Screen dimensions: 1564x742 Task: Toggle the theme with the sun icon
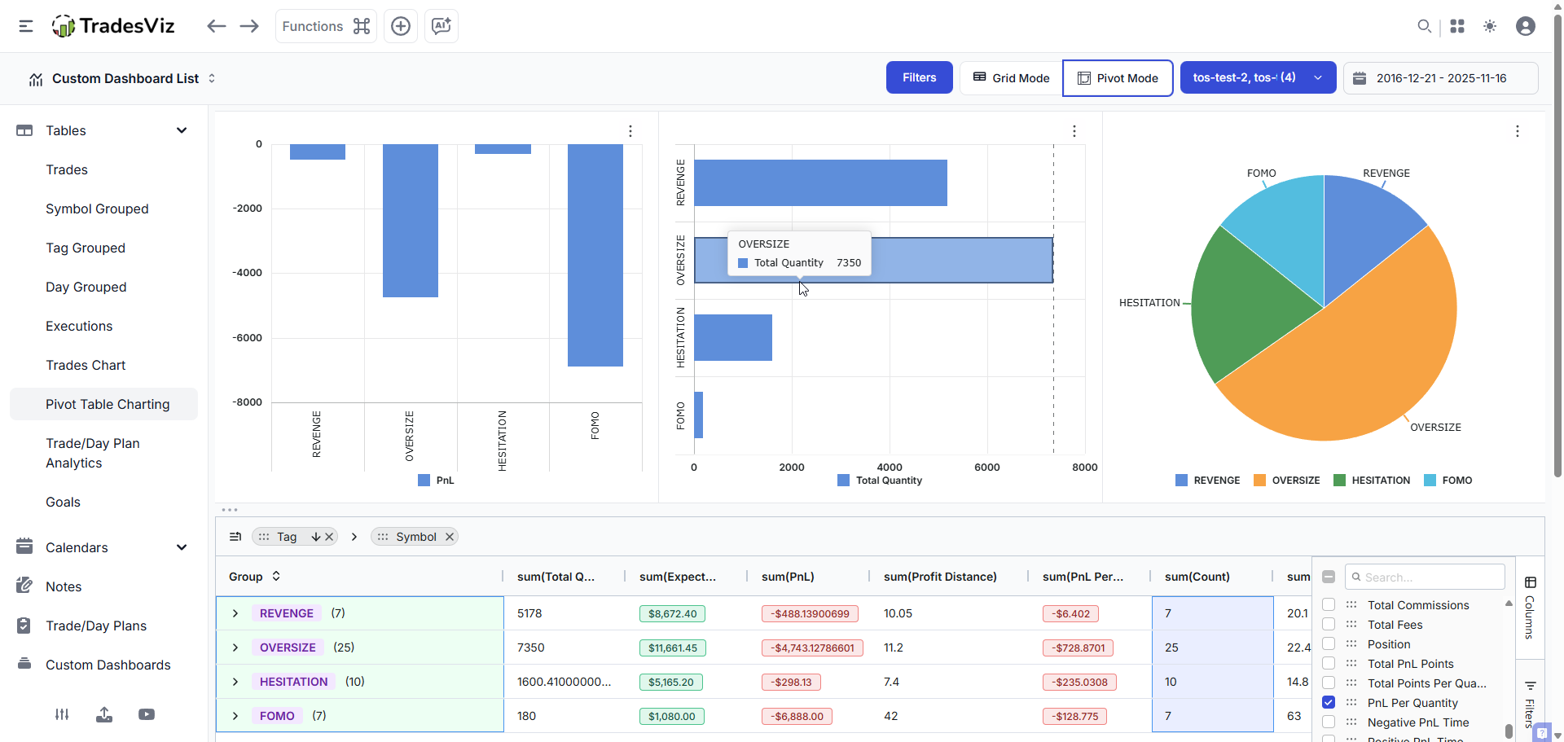(x=1490, y=26)
